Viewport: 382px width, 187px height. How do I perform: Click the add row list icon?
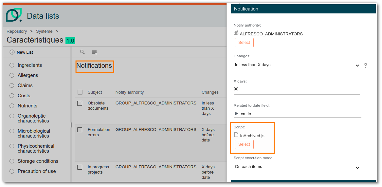(x=94, y=52)
